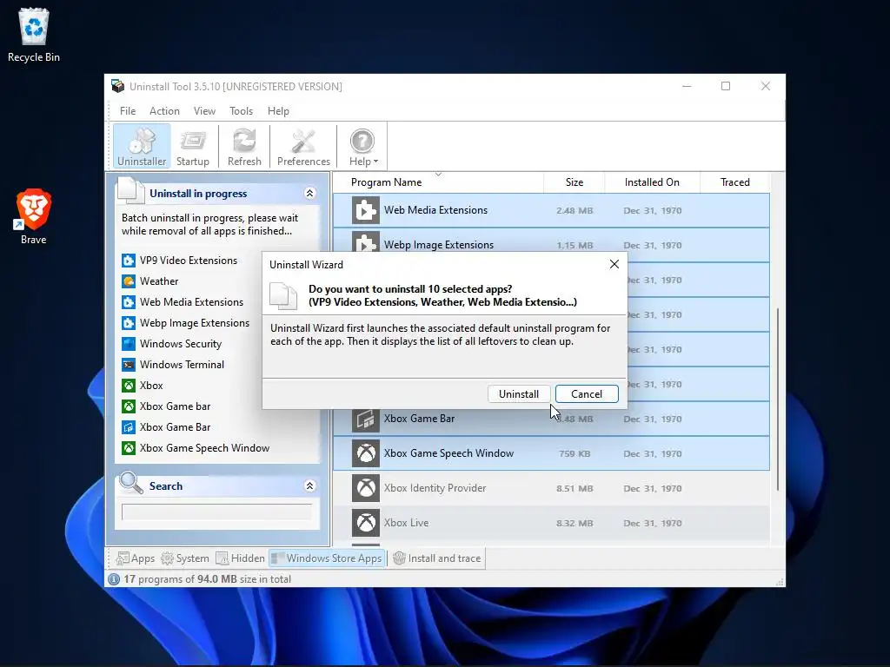Select Web Media Extensions row icon
The image size is (890, 667).
(x=366, y=210)
